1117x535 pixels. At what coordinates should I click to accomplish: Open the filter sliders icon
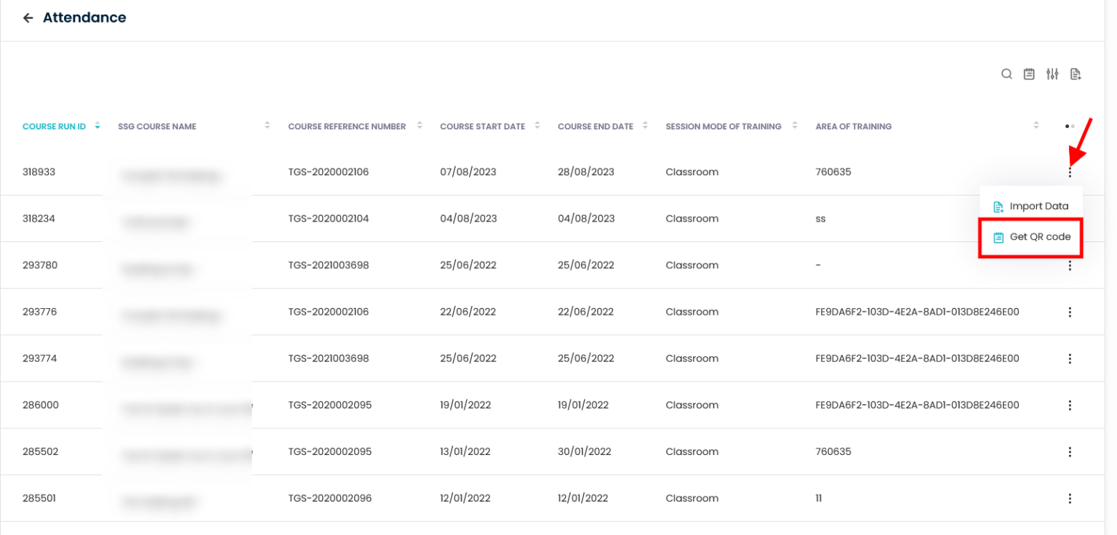pos(1052,74)
